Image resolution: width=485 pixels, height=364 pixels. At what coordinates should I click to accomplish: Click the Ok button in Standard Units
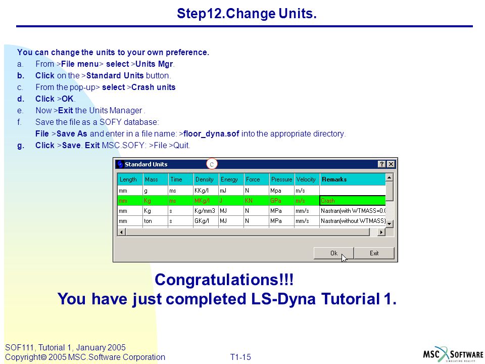(x=333, y=253)
